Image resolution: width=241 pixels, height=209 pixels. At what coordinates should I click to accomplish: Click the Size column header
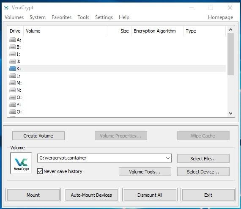[120, 31]
